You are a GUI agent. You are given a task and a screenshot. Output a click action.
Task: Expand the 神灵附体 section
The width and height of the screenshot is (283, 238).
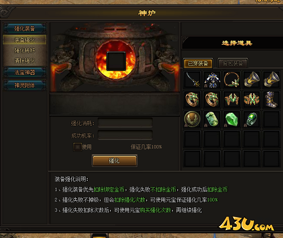click(25, 85)
